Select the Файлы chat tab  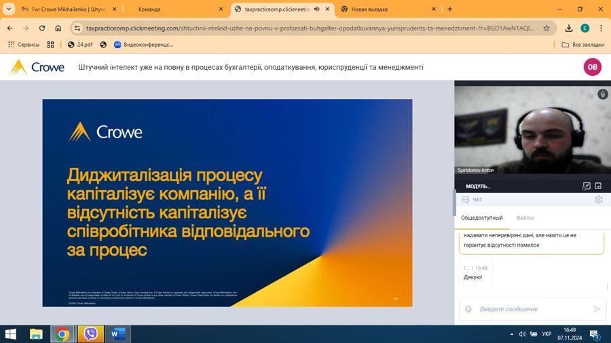(x=525, y=218)
